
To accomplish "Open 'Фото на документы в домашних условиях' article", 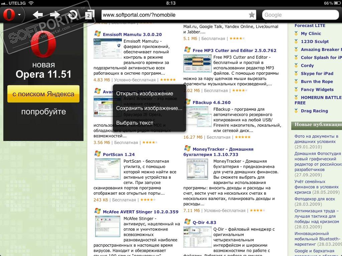I will click(316, 139).
